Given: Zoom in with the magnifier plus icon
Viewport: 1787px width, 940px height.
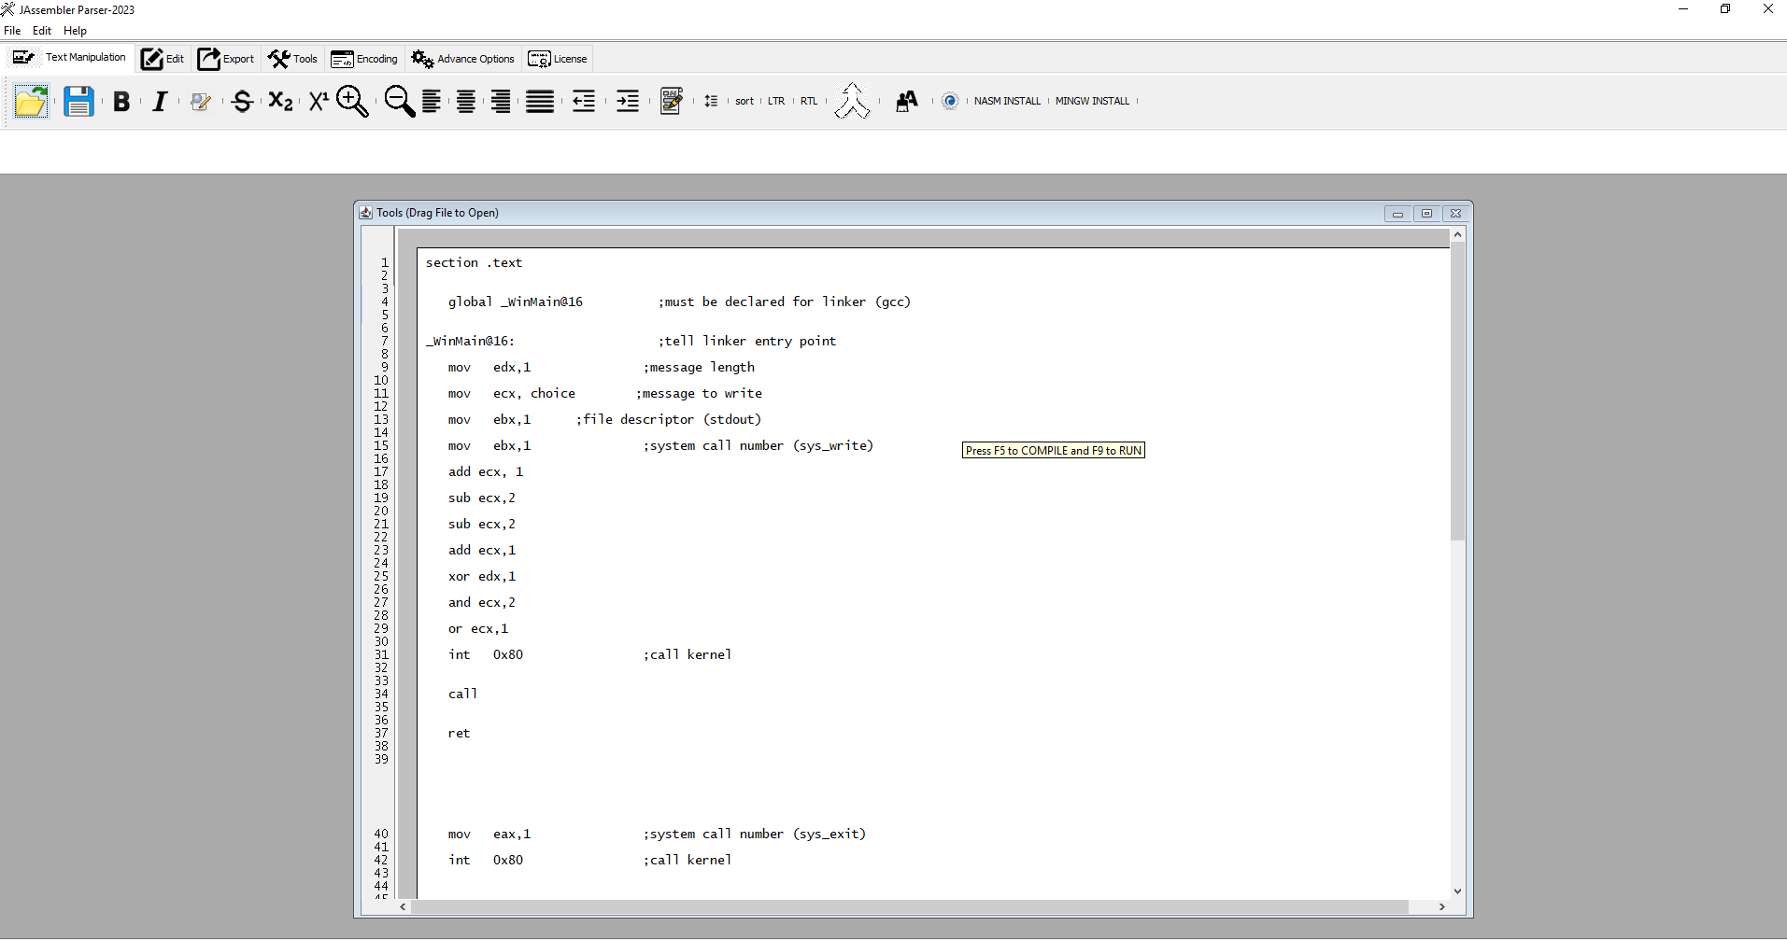Looking at the screenshot, I should [352, 101].
